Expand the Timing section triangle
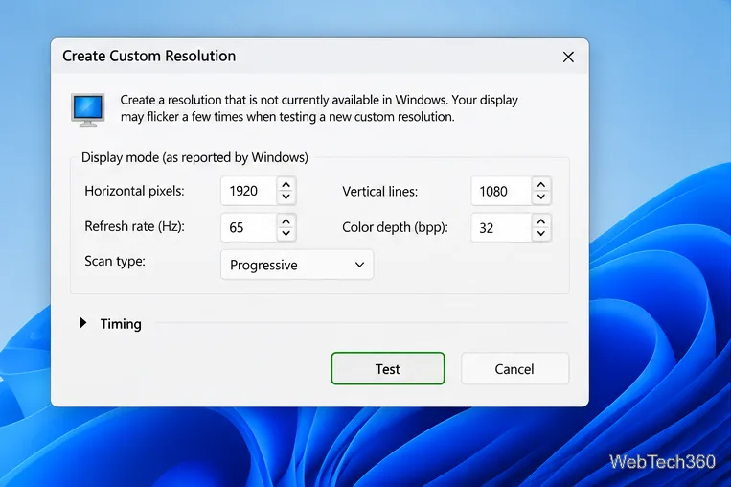 coord(83,323)
